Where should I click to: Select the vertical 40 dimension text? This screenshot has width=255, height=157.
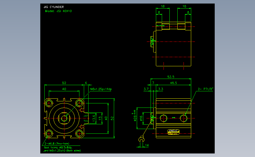tap(106, 118)
